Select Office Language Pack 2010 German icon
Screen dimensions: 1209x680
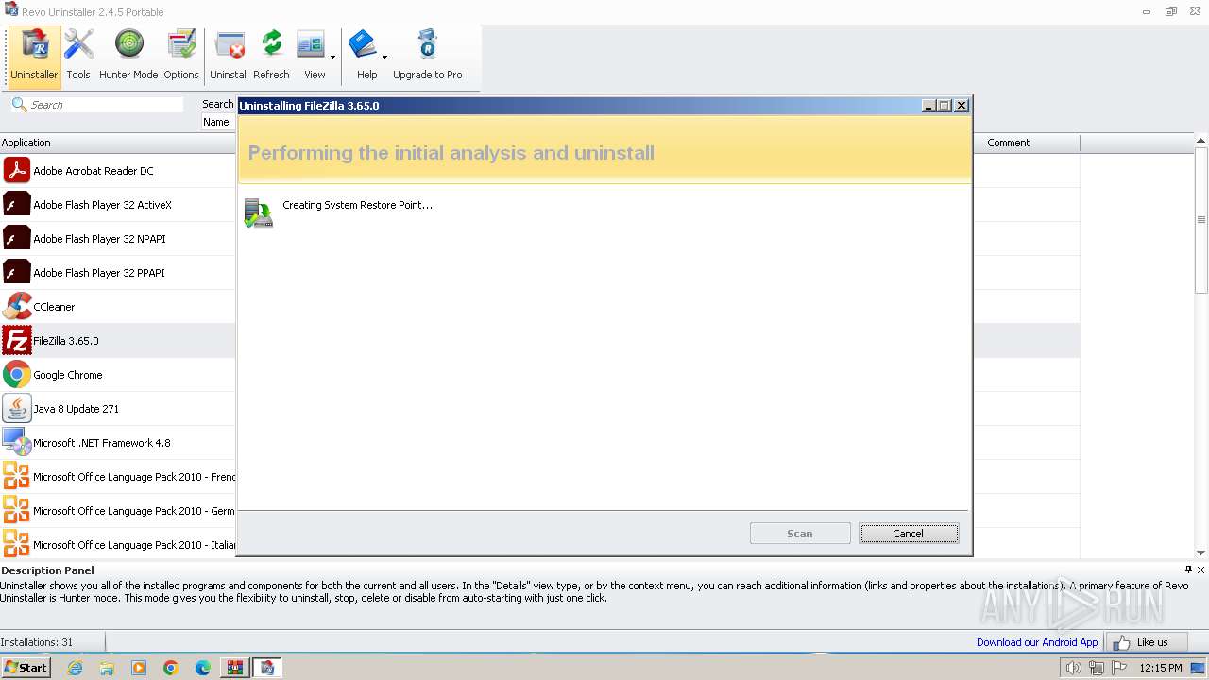16,511
